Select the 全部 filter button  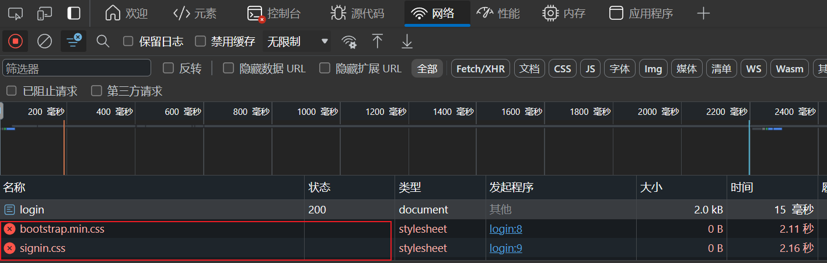point(427,68)
